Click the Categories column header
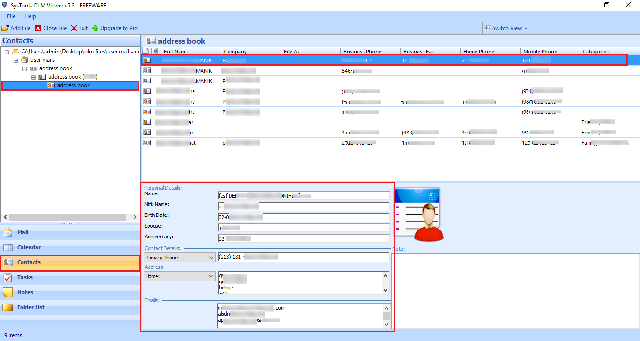Viewport: 640px width, 341px height. click(610, 52)
